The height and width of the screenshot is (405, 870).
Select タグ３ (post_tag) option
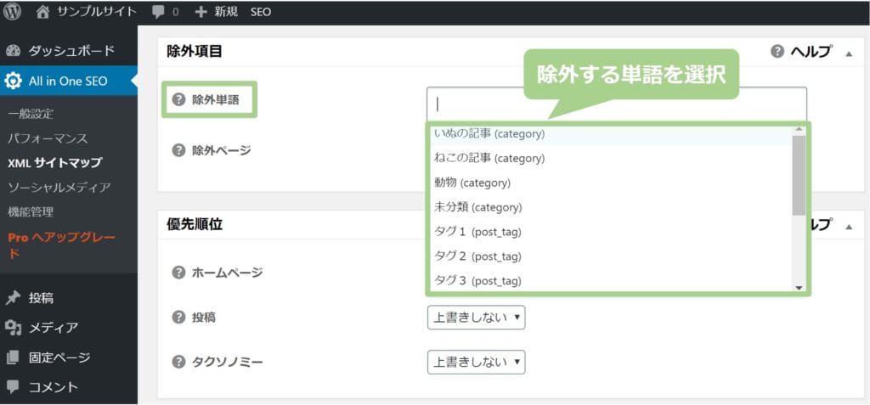point(611,280)
